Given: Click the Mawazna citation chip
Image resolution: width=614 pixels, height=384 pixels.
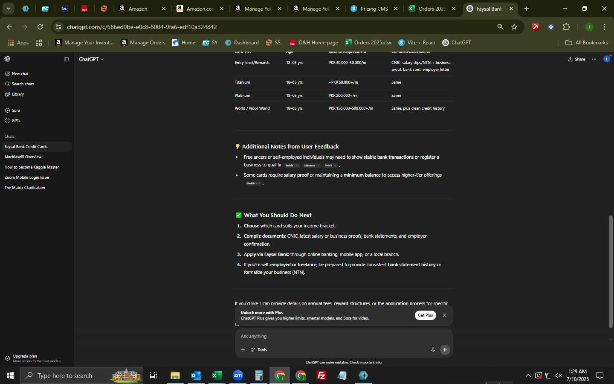Looking at the screenshot, I should (312, 166).
